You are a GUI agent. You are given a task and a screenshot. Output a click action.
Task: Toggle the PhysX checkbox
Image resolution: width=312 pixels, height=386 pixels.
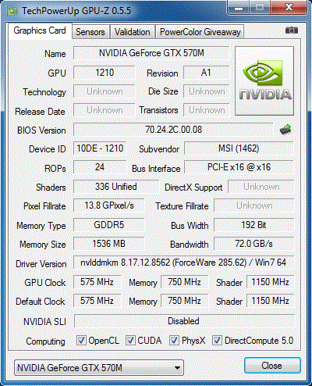[174, 341]
